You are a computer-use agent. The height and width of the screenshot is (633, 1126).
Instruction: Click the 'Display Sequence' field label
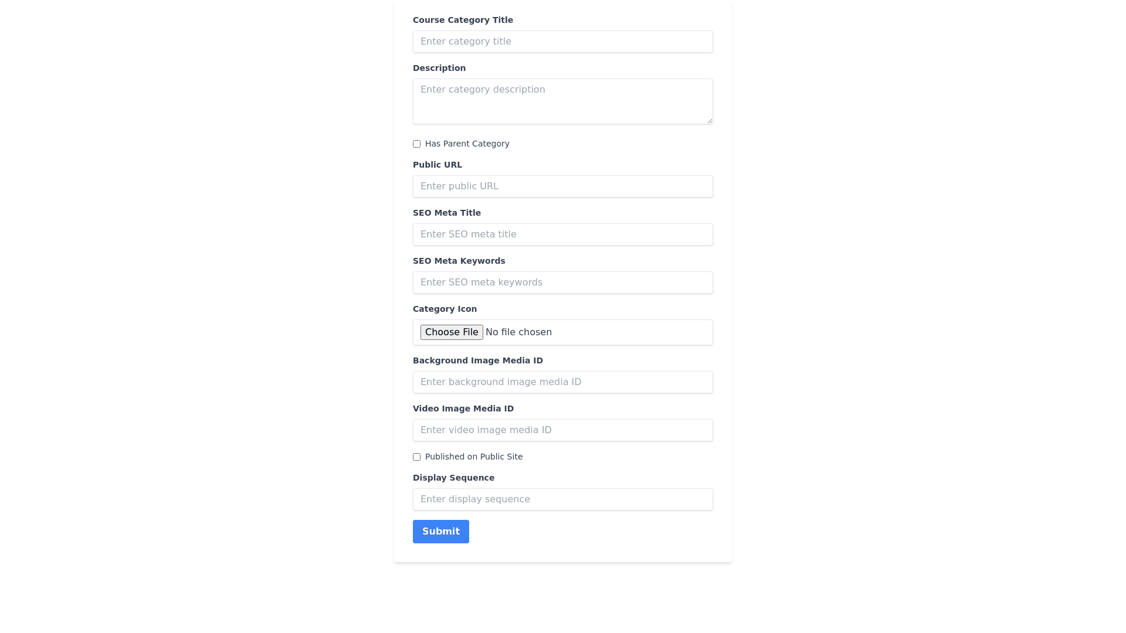453,478
